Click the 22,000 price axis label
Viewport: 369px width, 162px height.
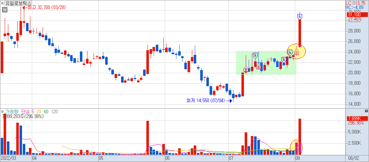click(354, 62)
